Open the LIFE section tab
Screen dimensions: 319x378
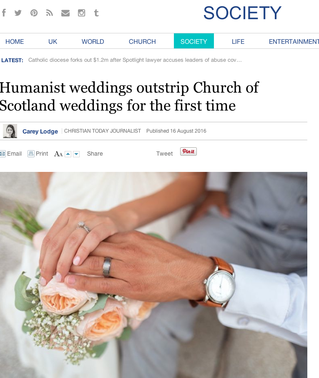point(238,41)
